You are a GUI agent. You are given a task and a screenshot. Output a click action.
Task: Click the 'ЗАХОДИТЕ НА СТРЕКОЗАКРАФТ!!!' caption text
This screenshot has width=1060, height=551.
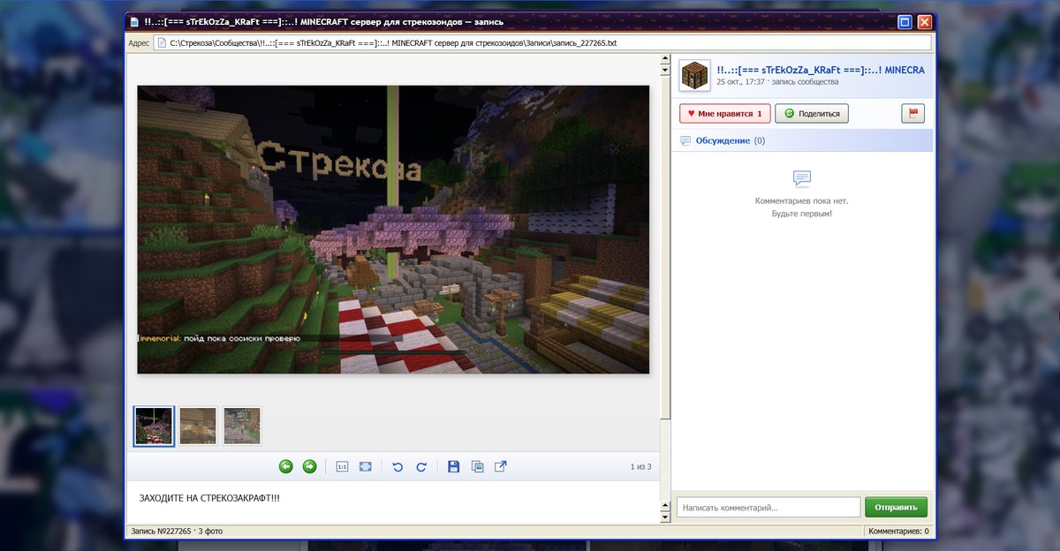(x=210, y=499)
